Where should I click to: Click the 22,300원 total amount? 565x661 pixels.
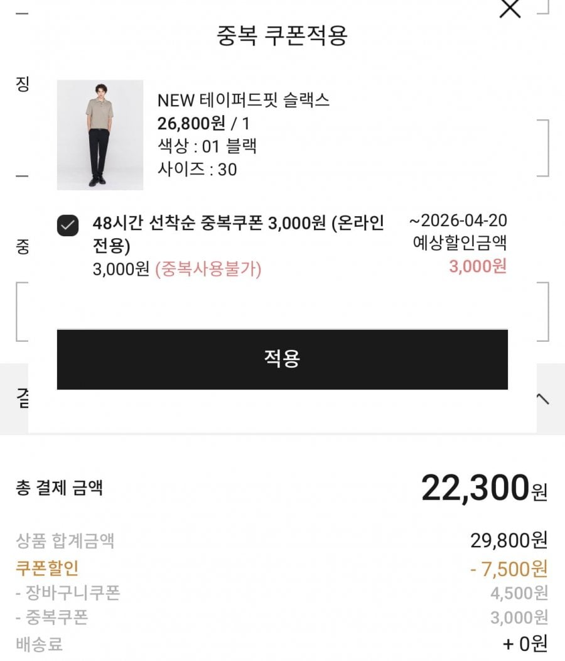point(483,488)
